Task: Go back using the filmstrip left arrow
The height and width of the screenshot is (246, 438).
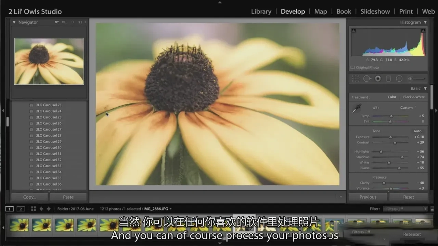Action: point(41,209)
